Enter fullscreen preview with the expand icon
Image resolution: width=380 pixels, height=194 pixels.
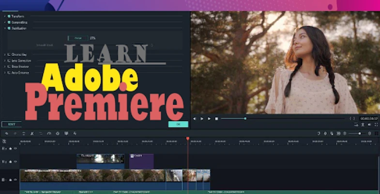tap(376, 125)
